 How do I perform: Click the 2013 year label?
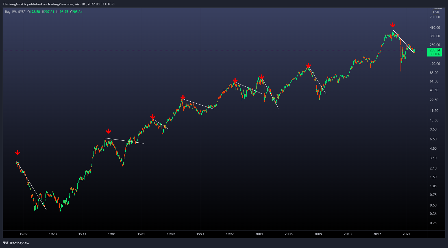[348, 234]
